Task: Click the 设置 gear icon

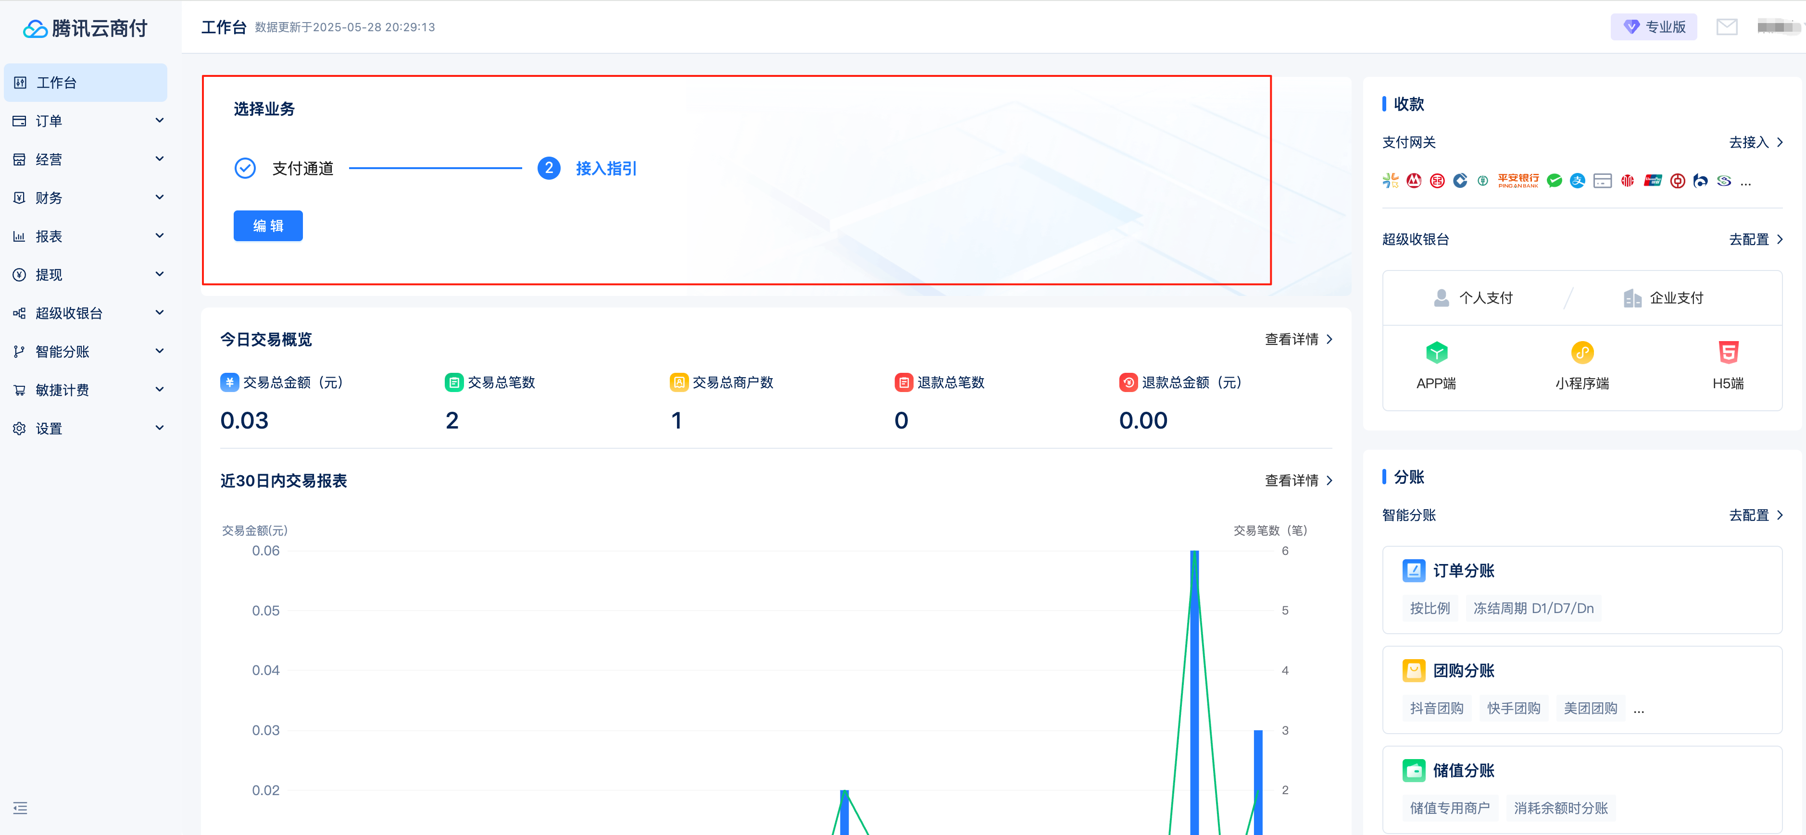Action: (20, 429)
